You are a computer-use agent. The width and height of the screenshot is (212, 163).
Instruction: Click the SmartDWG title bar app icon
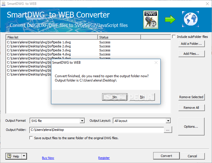3,4
